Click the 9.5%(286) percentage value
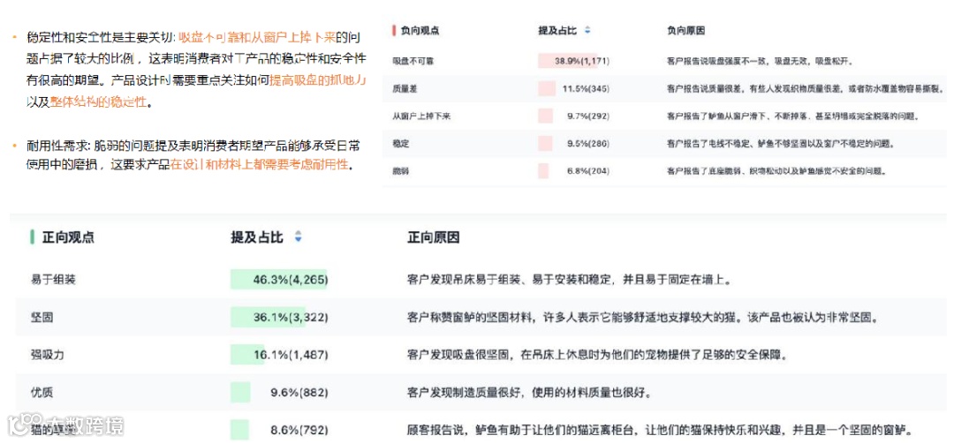954x443 pixels. tap(588, 144)
